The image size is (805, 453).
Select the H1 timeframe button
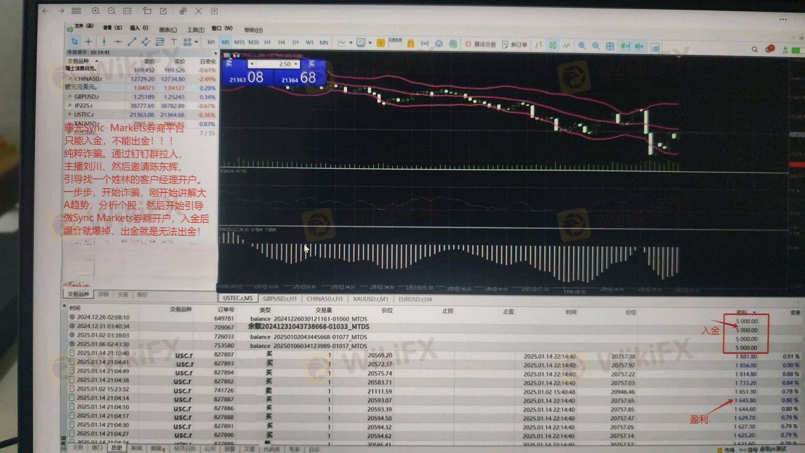(x=267, y=42)
